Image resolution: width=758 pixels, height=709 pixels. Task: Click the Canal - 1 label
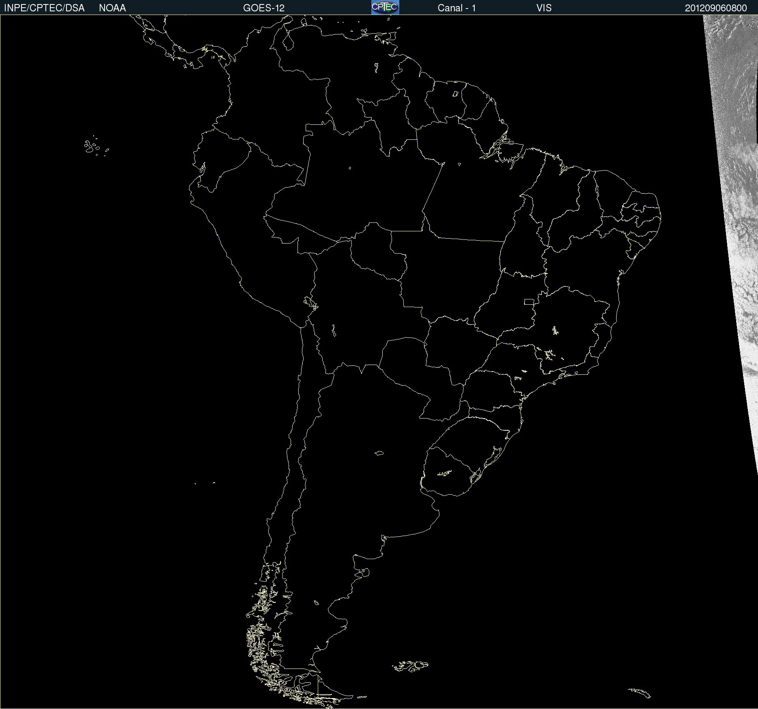(457, 8)
